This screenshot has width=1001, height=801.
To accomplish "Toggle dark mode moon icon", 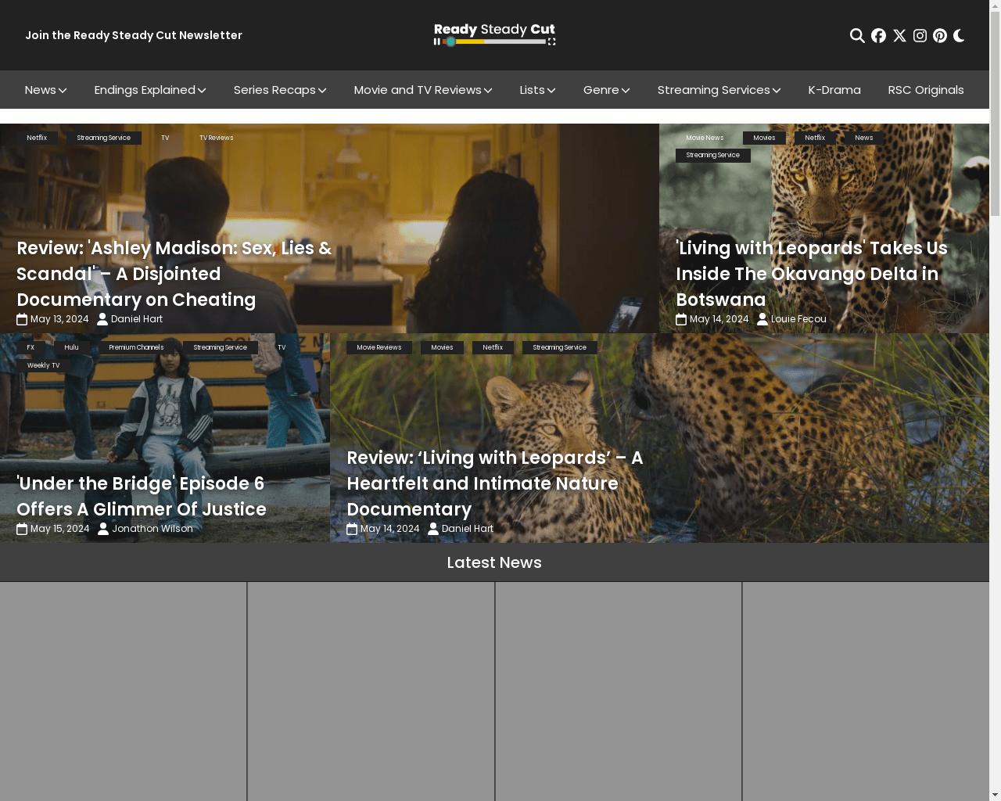I will pos(960,36).
